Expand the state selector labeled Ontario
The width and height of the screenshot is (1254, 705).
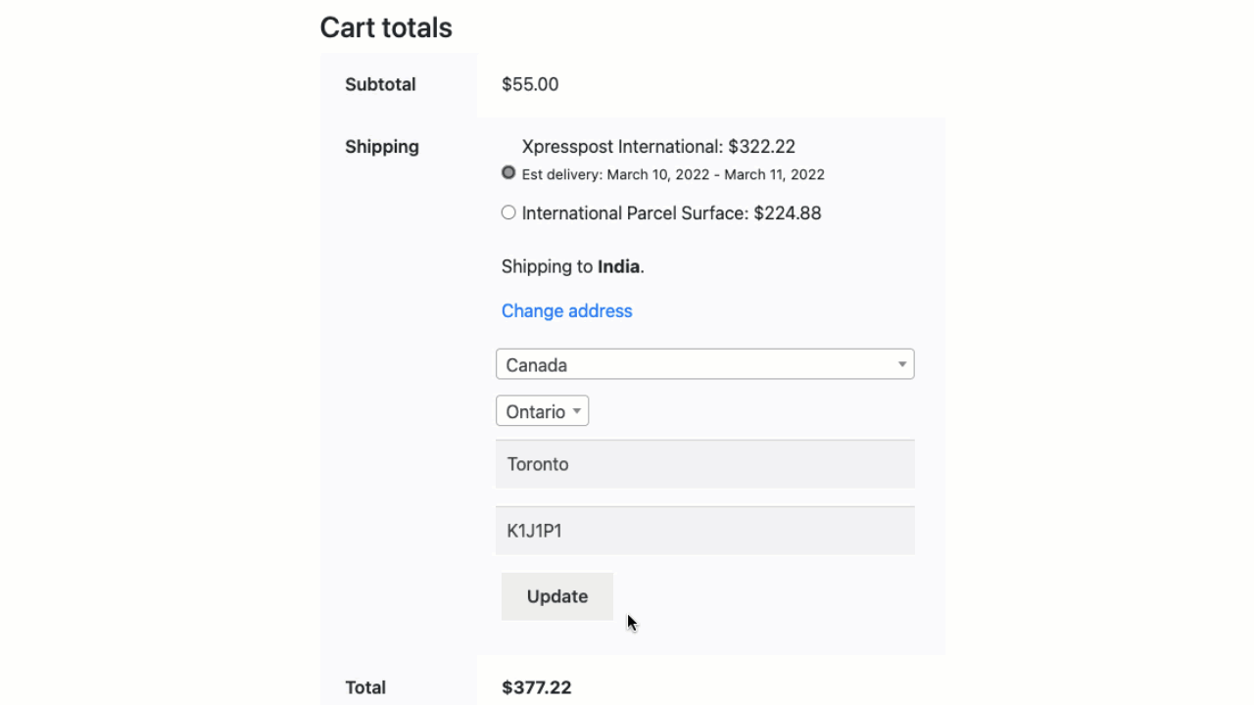pos(542,410)
